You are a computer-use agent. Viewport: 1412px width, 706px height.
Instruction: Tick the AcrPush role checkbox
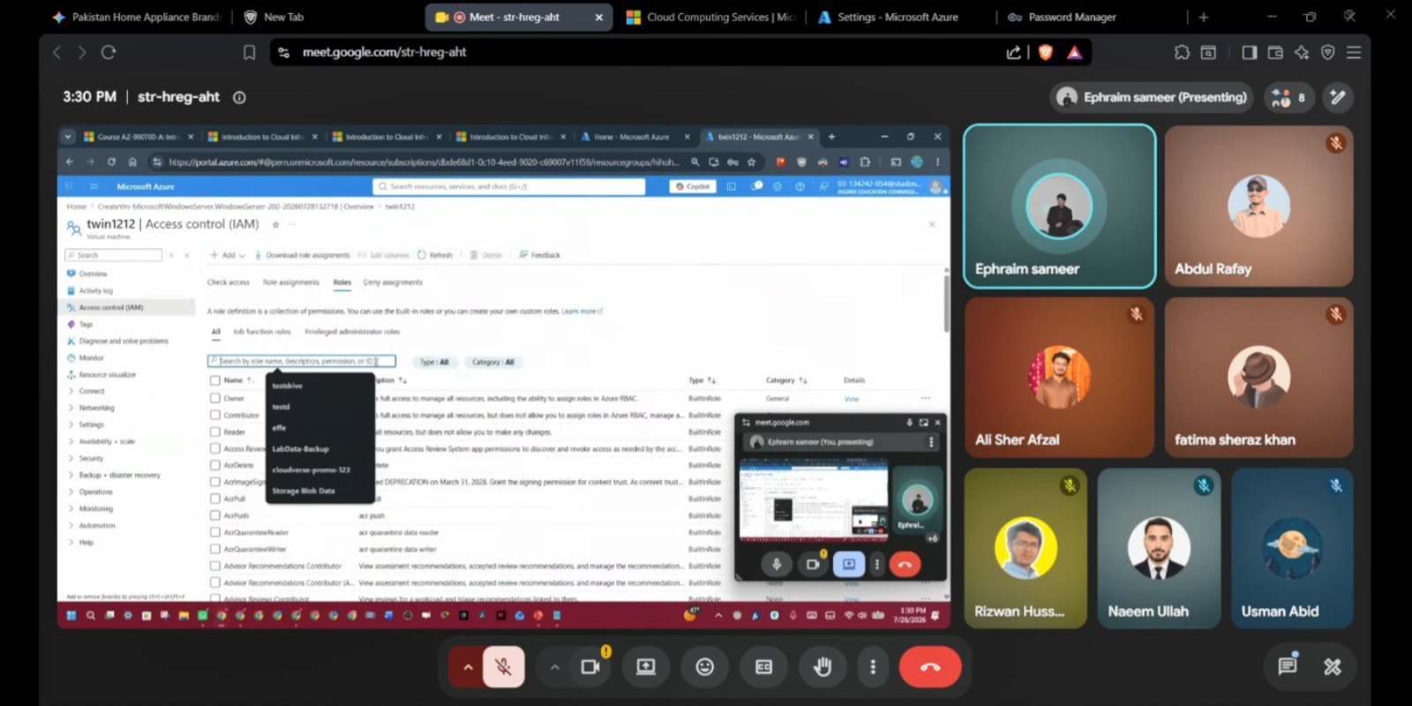[215, 515]
